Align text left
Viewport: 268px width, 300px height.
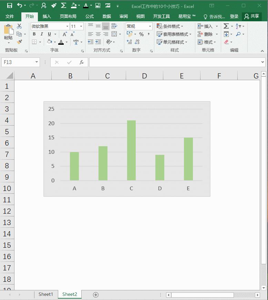coord(90,34)
